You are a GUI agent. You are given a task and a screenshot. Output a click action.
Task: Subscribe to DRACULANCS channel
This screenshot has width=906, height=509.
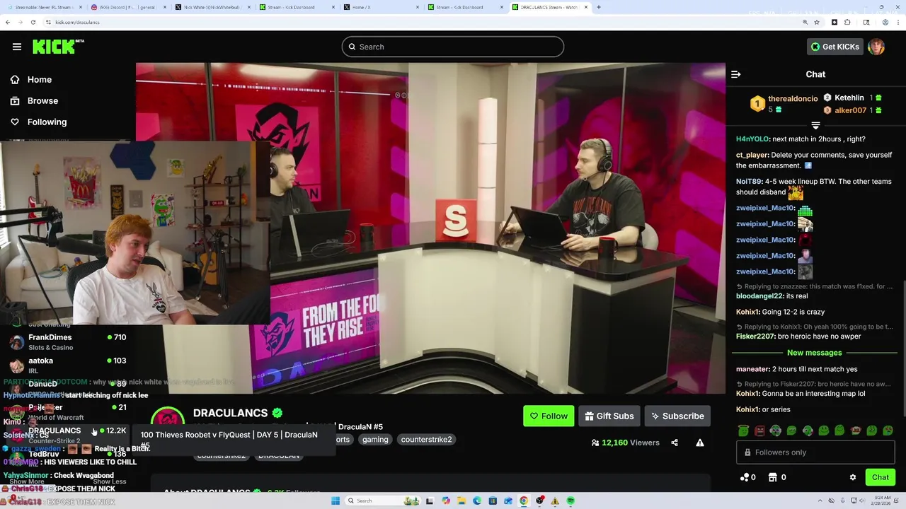pos(677,416)
